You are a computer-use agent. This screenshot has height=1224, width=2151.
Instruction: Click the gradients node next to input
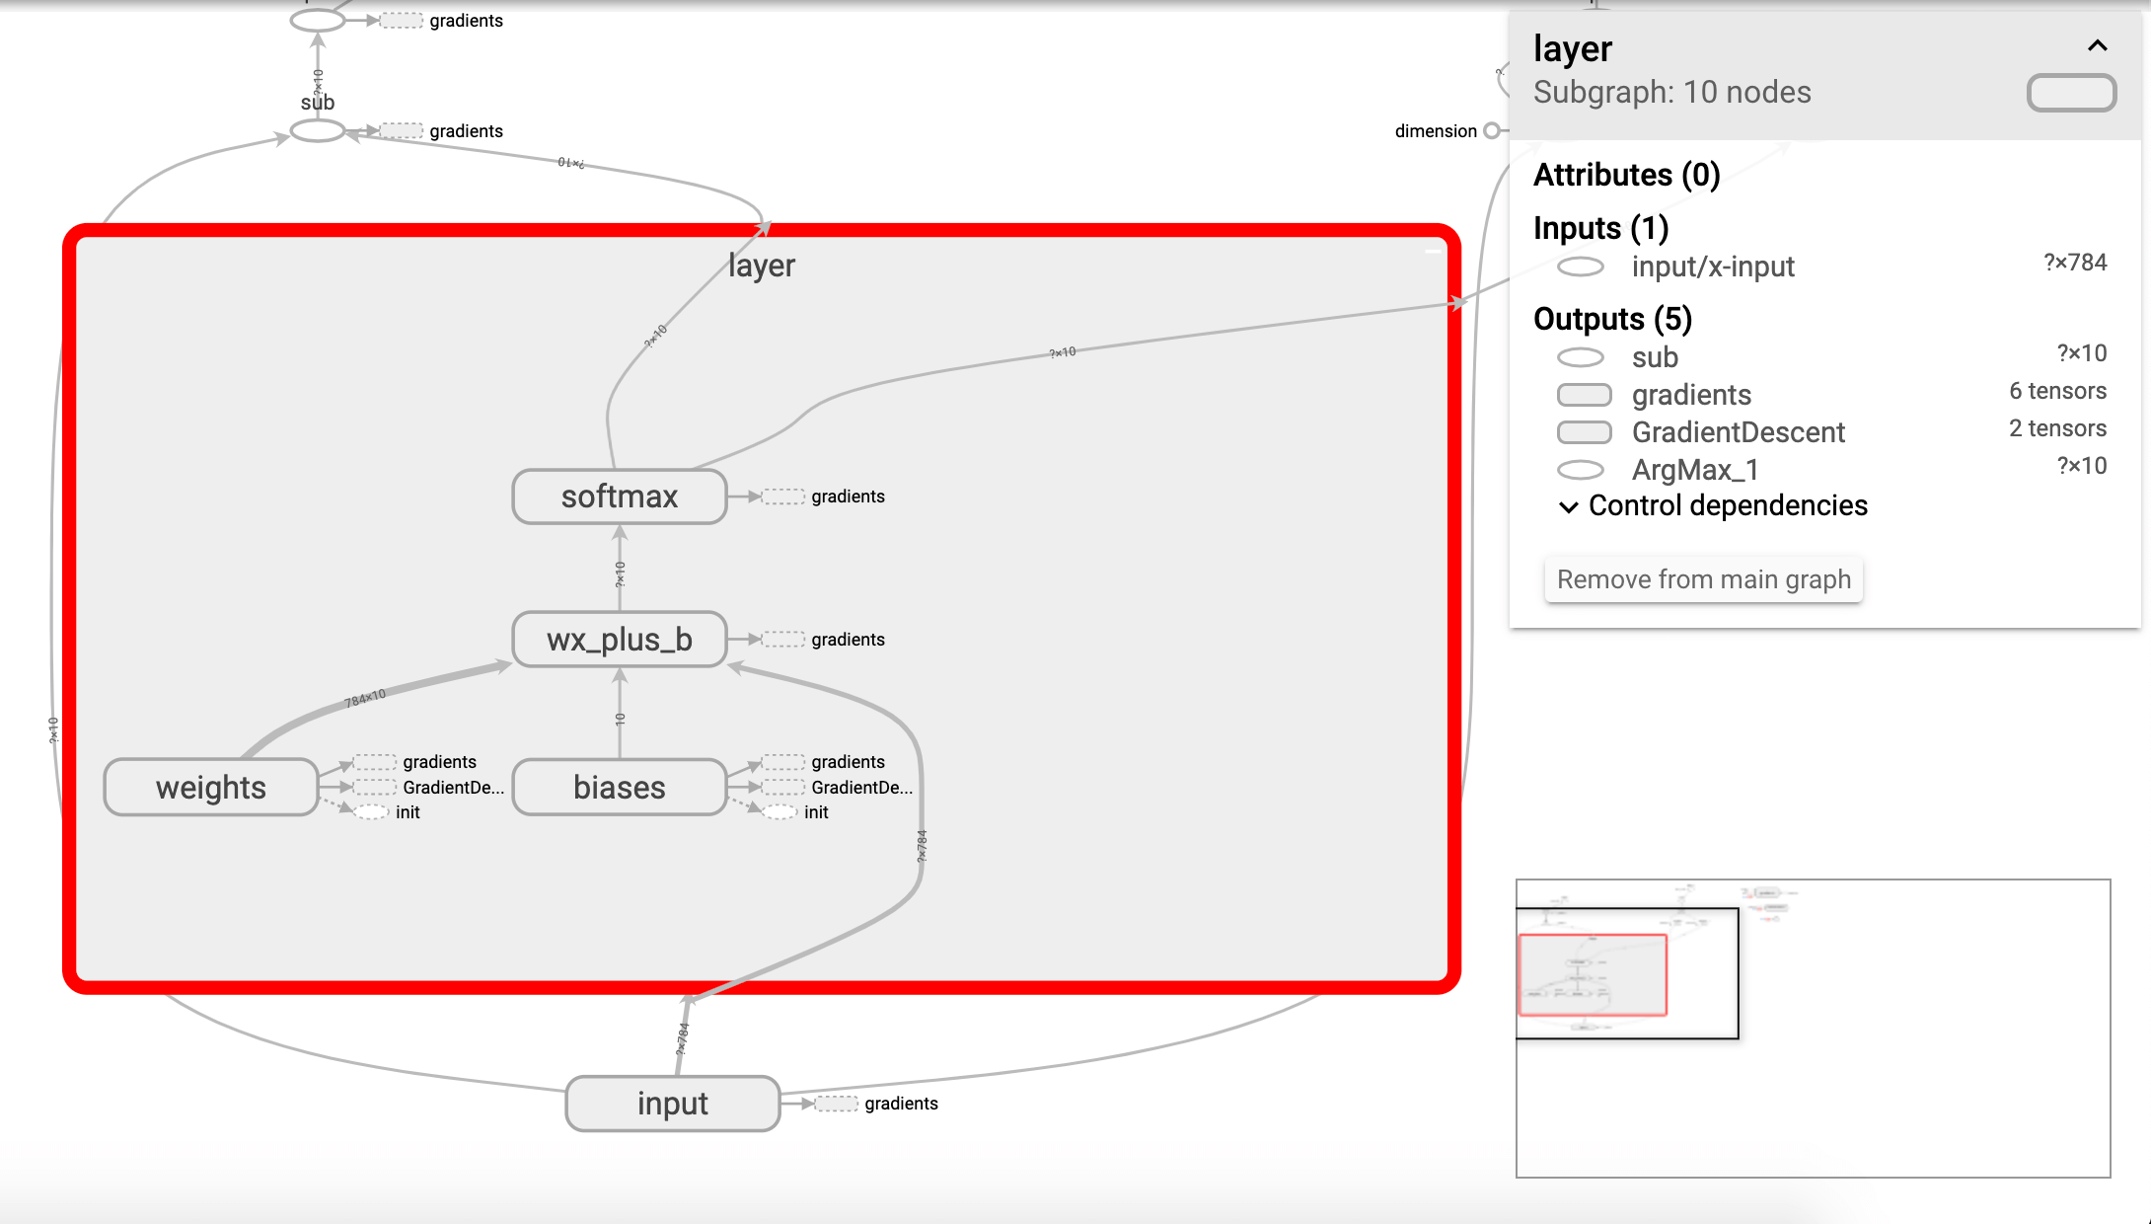coord(837,1104)
